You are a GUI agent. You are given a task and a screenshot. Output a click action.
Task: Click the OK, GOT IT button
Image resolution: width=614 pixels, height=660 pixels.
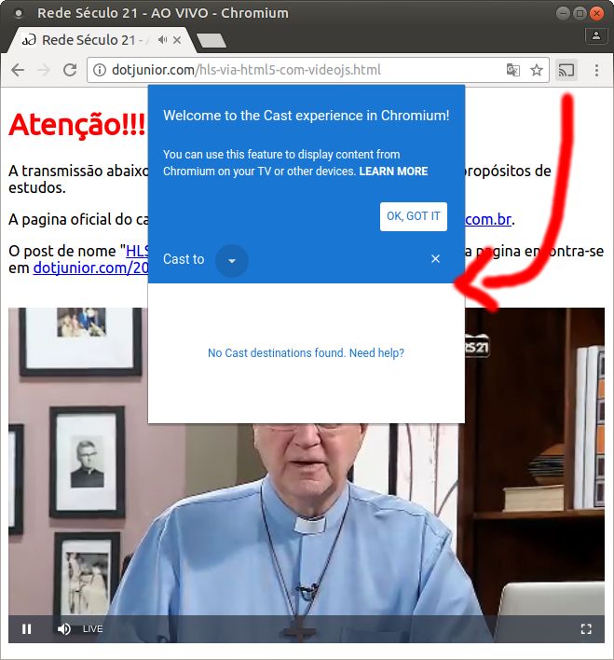[x=414, y=216]
